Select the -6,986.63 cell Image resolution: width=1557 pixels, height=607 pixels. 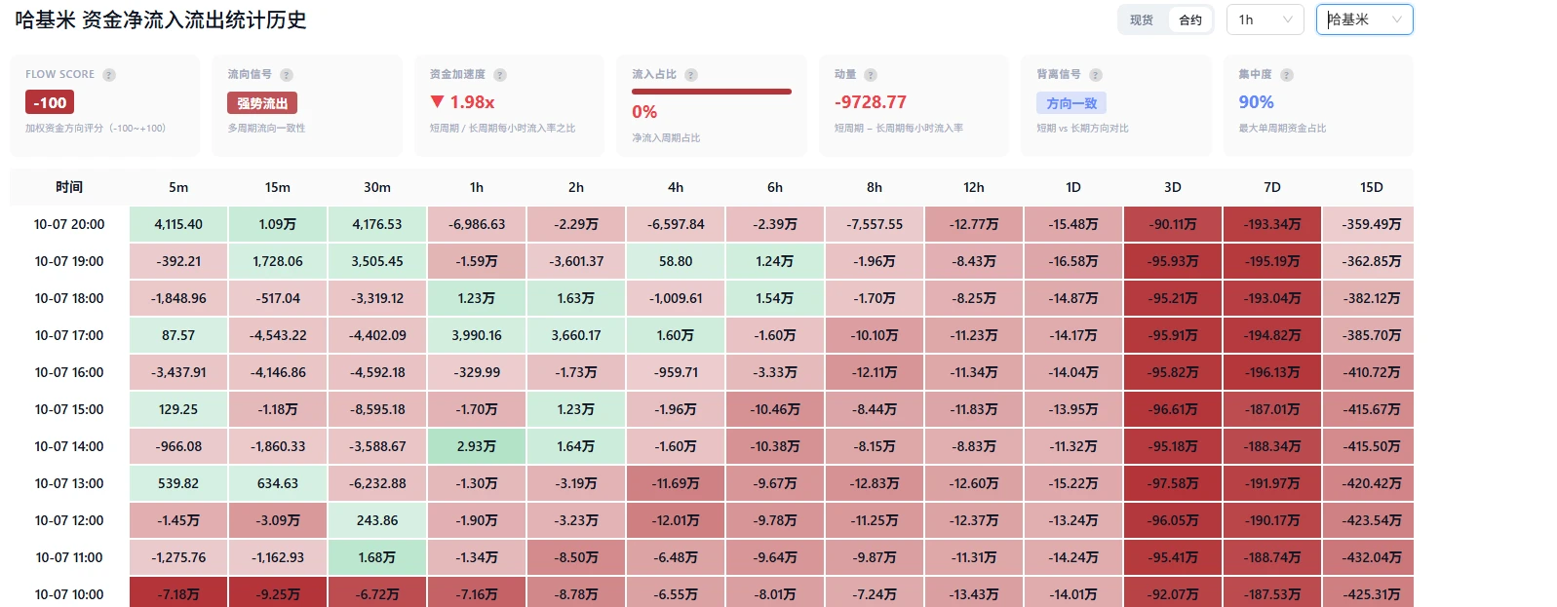point(477,224)
